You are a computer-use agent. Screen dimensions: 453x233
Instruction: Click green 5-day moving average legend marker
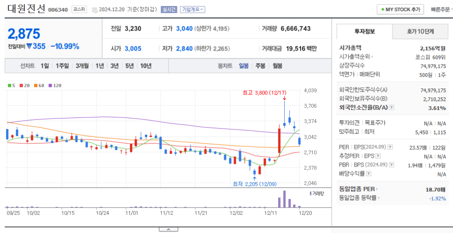[x=9, y=86]
